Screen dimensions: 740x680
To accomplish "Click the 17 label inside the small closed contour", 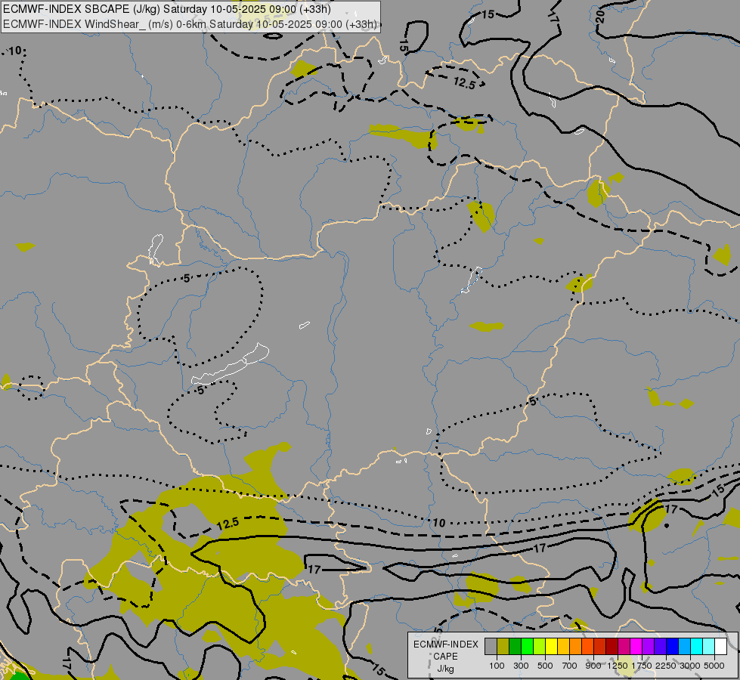I will pos(314,570).
